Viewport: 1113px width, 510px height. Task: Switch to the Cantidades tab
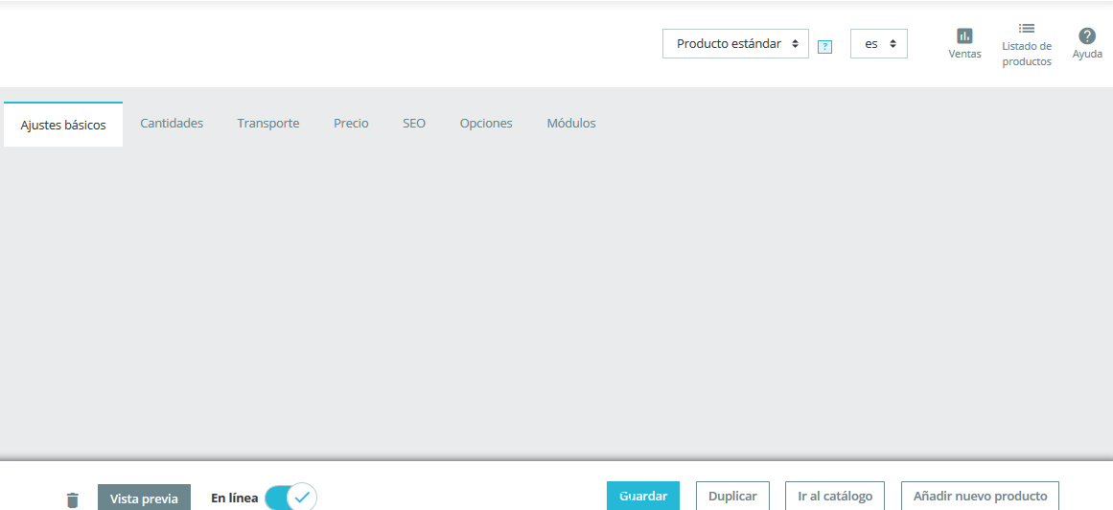172,123
